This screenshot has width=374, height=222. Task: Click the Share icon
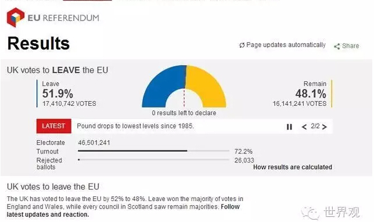coord(337,46)
